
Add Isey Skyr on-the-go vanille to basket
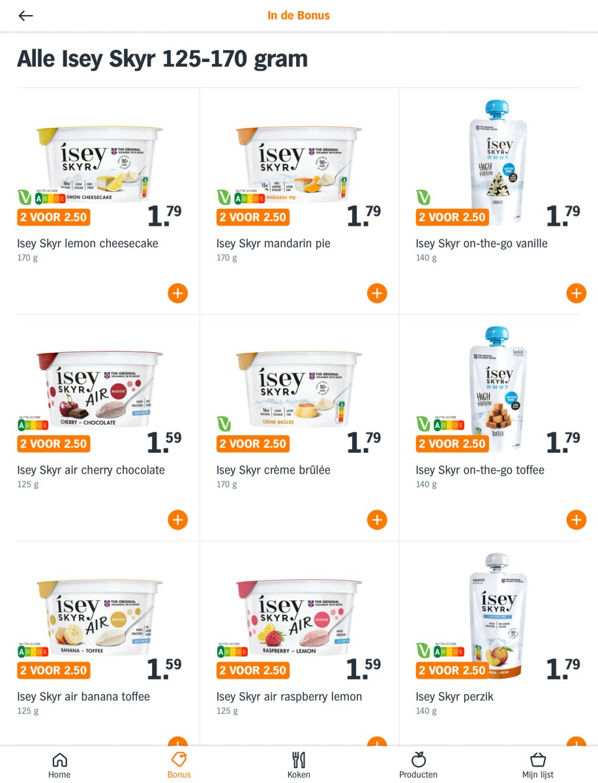[x=576, y=293]
